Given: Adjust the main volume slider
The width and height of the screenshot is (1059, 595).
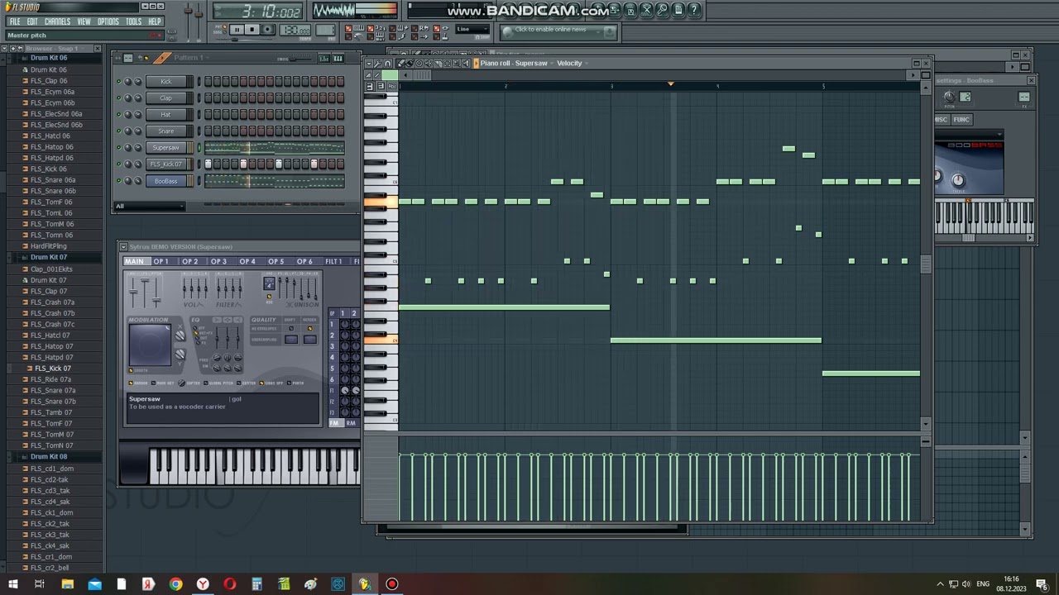Looking at the screenshot, I should coord(189,13).
